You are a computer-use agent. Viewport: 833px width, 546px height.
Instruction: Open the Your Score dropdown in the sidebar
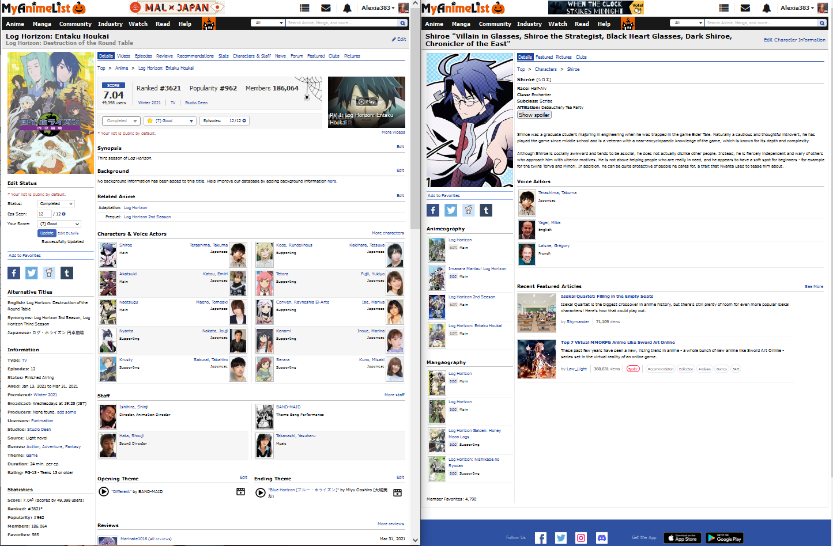[59, 224]
